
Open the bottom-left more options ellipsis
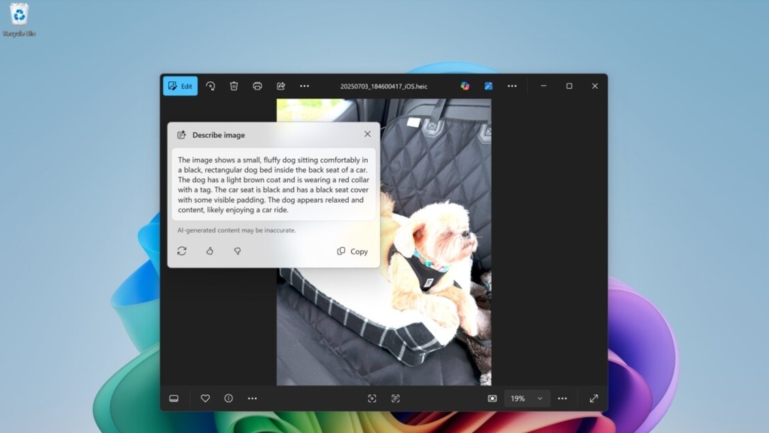coord(252,398)
